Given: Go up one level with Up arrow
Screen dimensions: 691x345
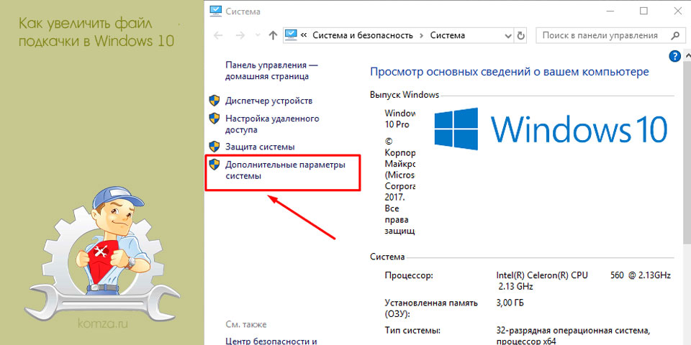Looking at the screenshot, I should [x=273, y=35].
